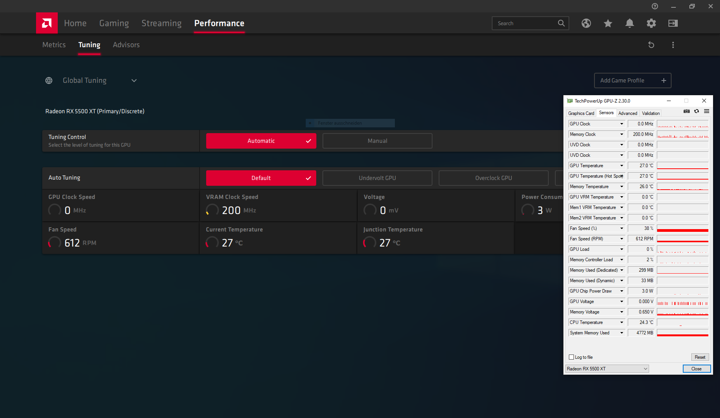
Task: Switch to GPU-Z Graphics Card tab
Action: pos(581,113)
